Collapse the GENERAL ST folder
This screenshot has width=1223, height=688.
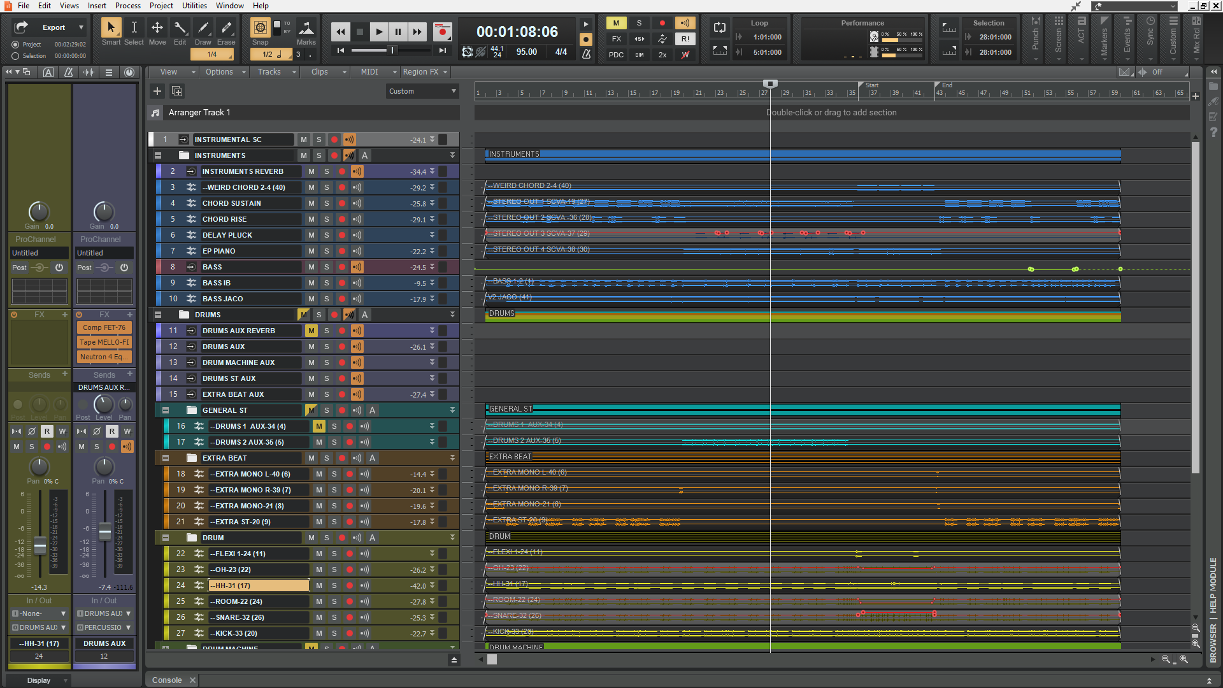tap(166, 410)
